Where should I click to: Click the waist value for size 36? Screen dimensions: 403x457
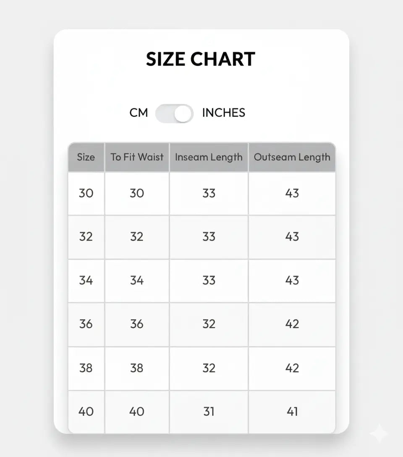136,324
